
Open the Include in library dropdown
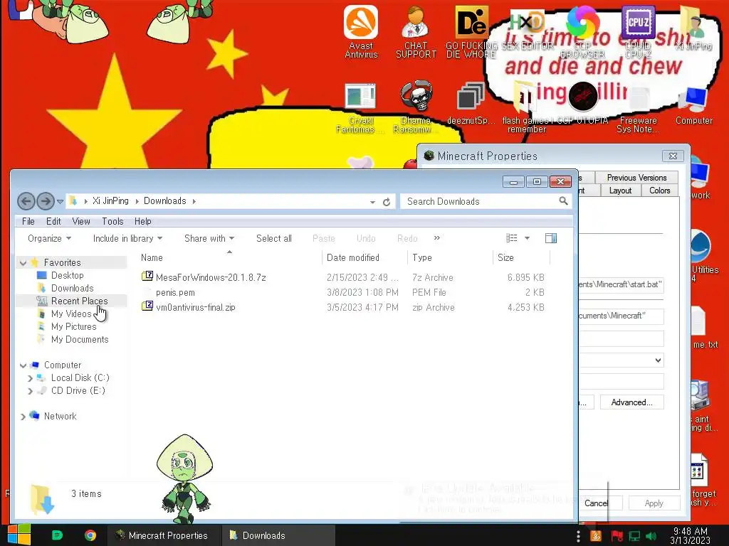pyautogui.click(x=128, y=238)
